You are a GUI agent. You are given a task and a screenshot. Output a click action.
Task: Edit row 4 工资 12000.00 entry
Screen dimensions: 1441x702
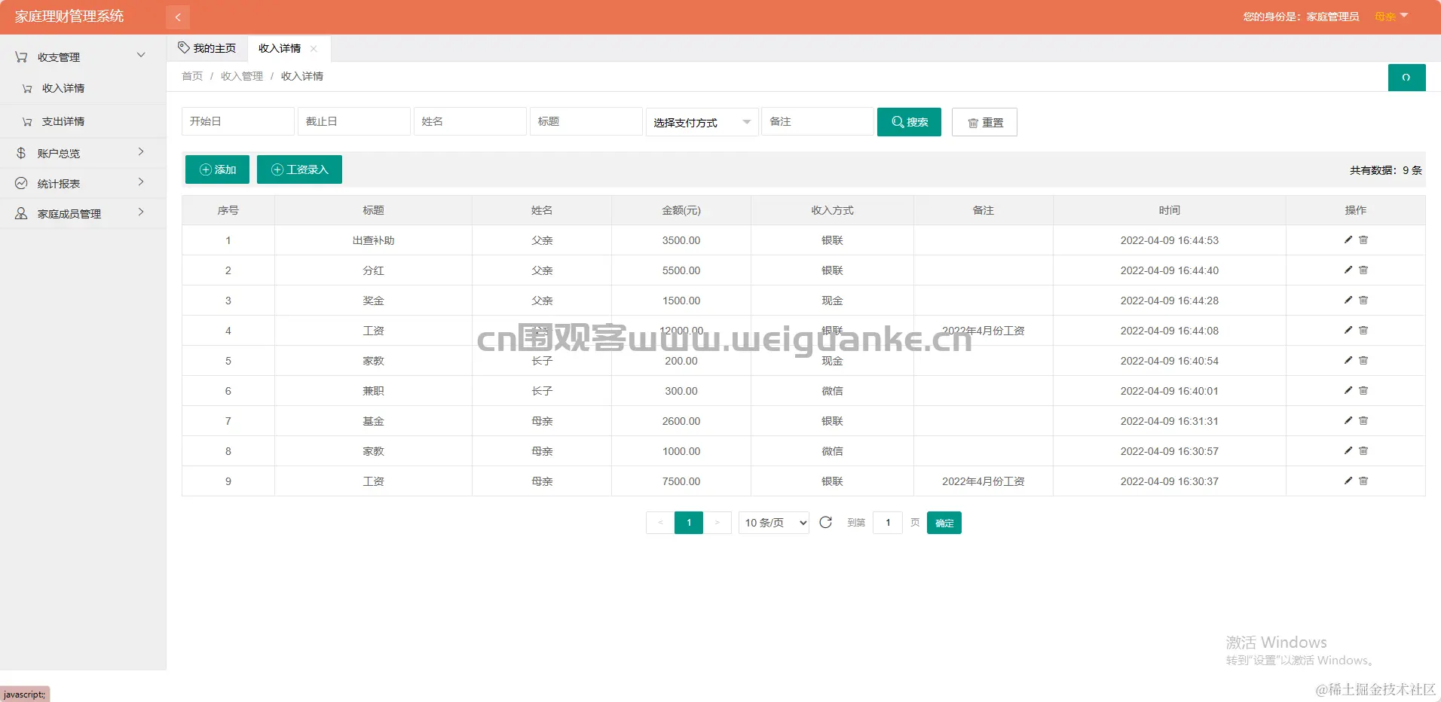tap(1348, 330)
